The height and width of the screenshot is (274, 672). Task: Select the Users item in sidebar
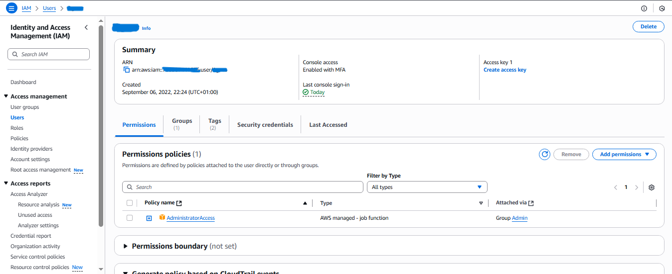tap(17, 117)
